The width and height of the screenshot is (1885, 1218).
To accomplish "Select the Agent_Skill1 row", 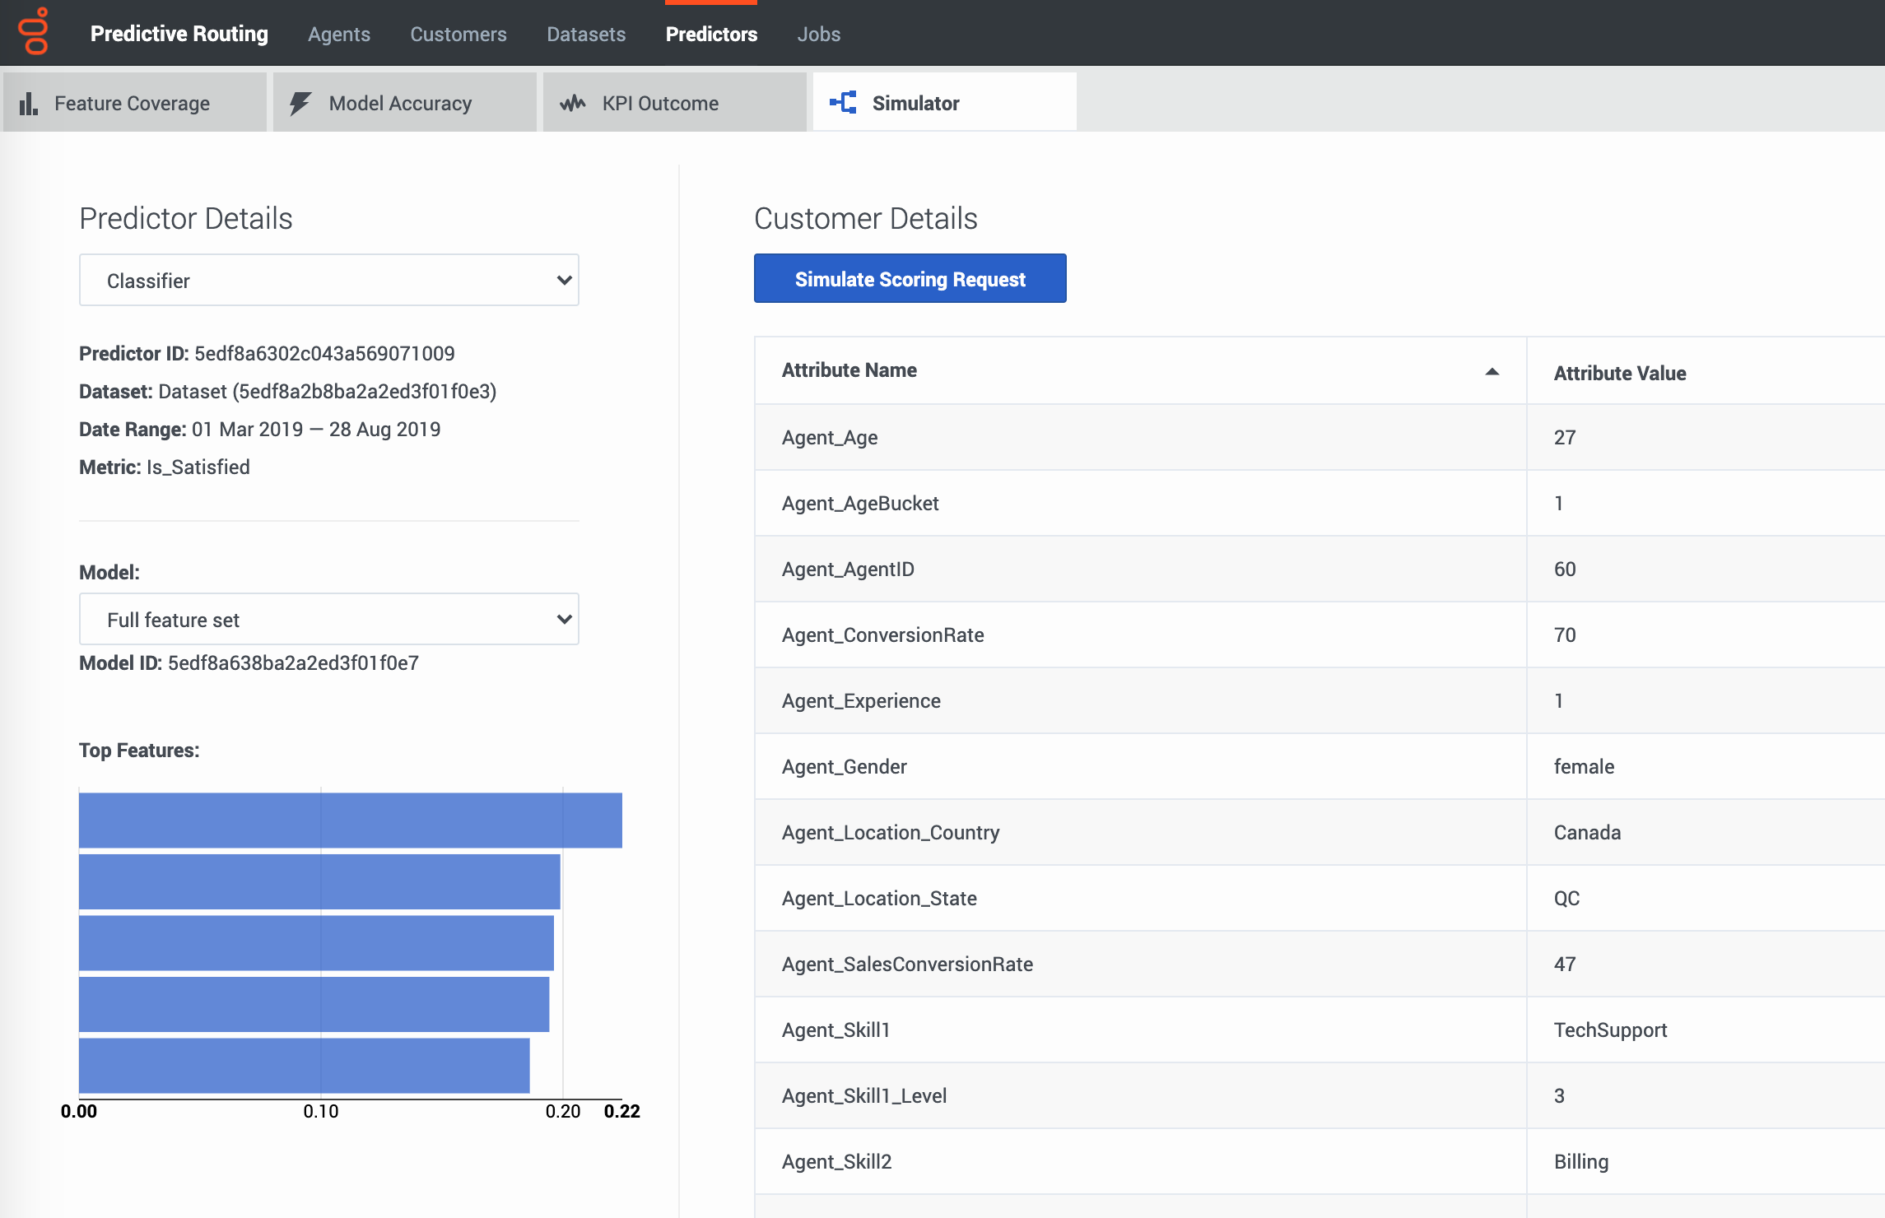I will [x=1319, y=1030].
